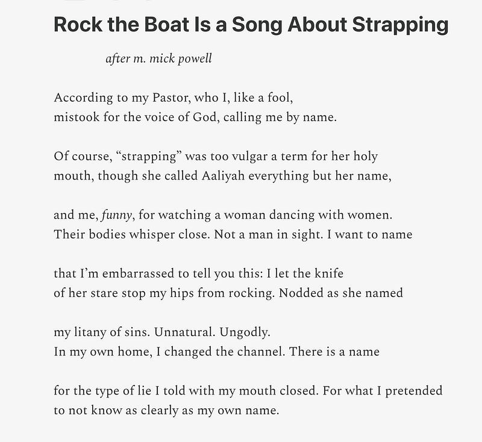This screenshot has height=442, width=482.
Task: Click the italic word 'funny'
Action: point(116,215)
